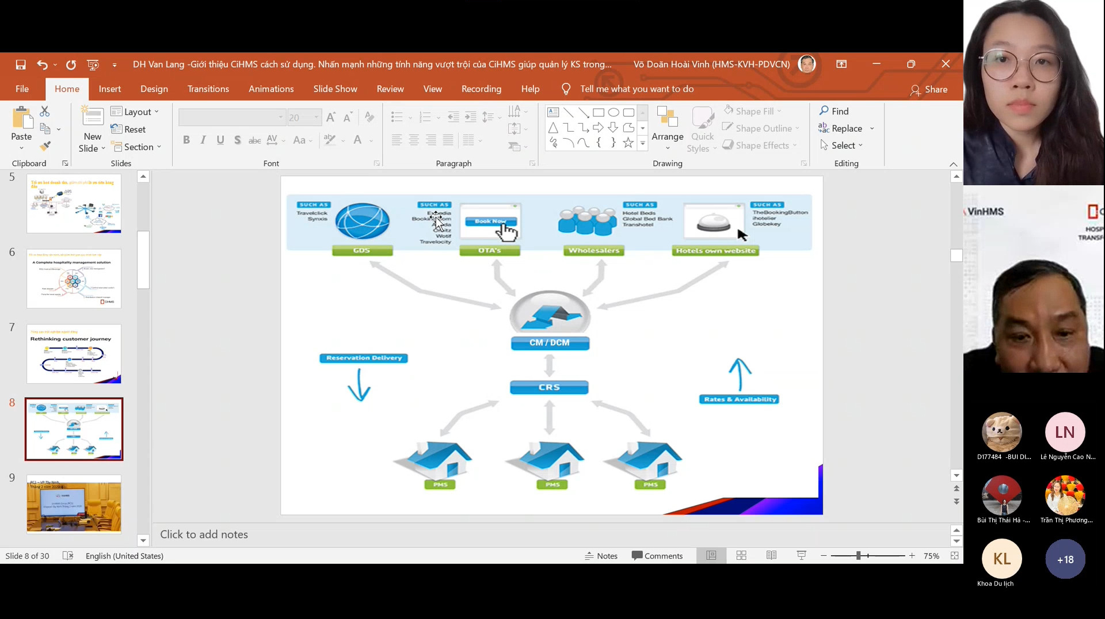Switch to the Insert tab
Viewport: 1105px width, 619px height.
coord(110,89)
